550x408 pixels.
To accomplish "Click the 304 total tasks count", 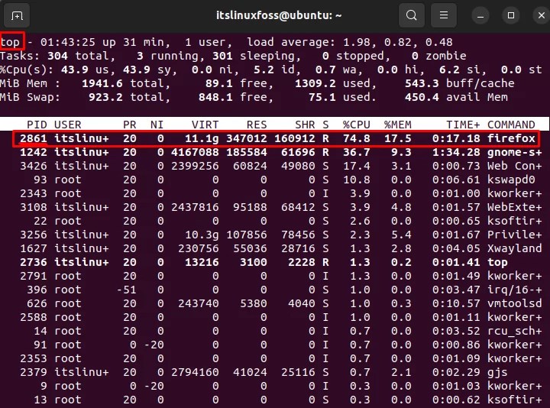I will (x=57, y=56).
